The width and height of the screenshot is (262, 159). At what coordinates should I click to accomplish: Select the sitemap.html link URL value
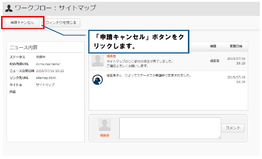point(46,78)
